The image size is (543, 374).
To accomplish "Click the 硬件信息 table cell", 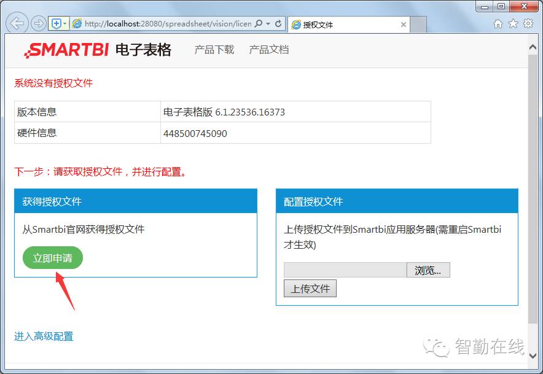I will 87,133.
